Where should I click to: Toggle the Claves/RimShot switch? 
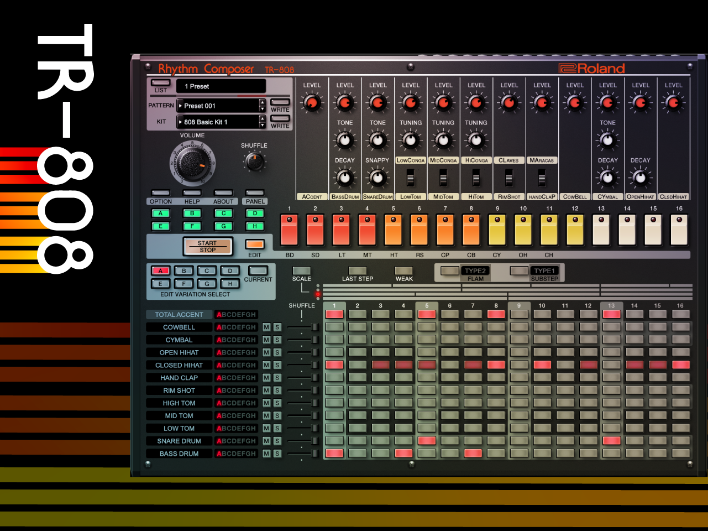(509, 178)
